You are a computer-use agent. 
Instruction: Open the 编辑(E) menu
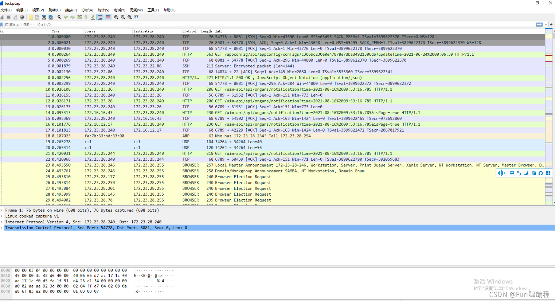point(22,10)
